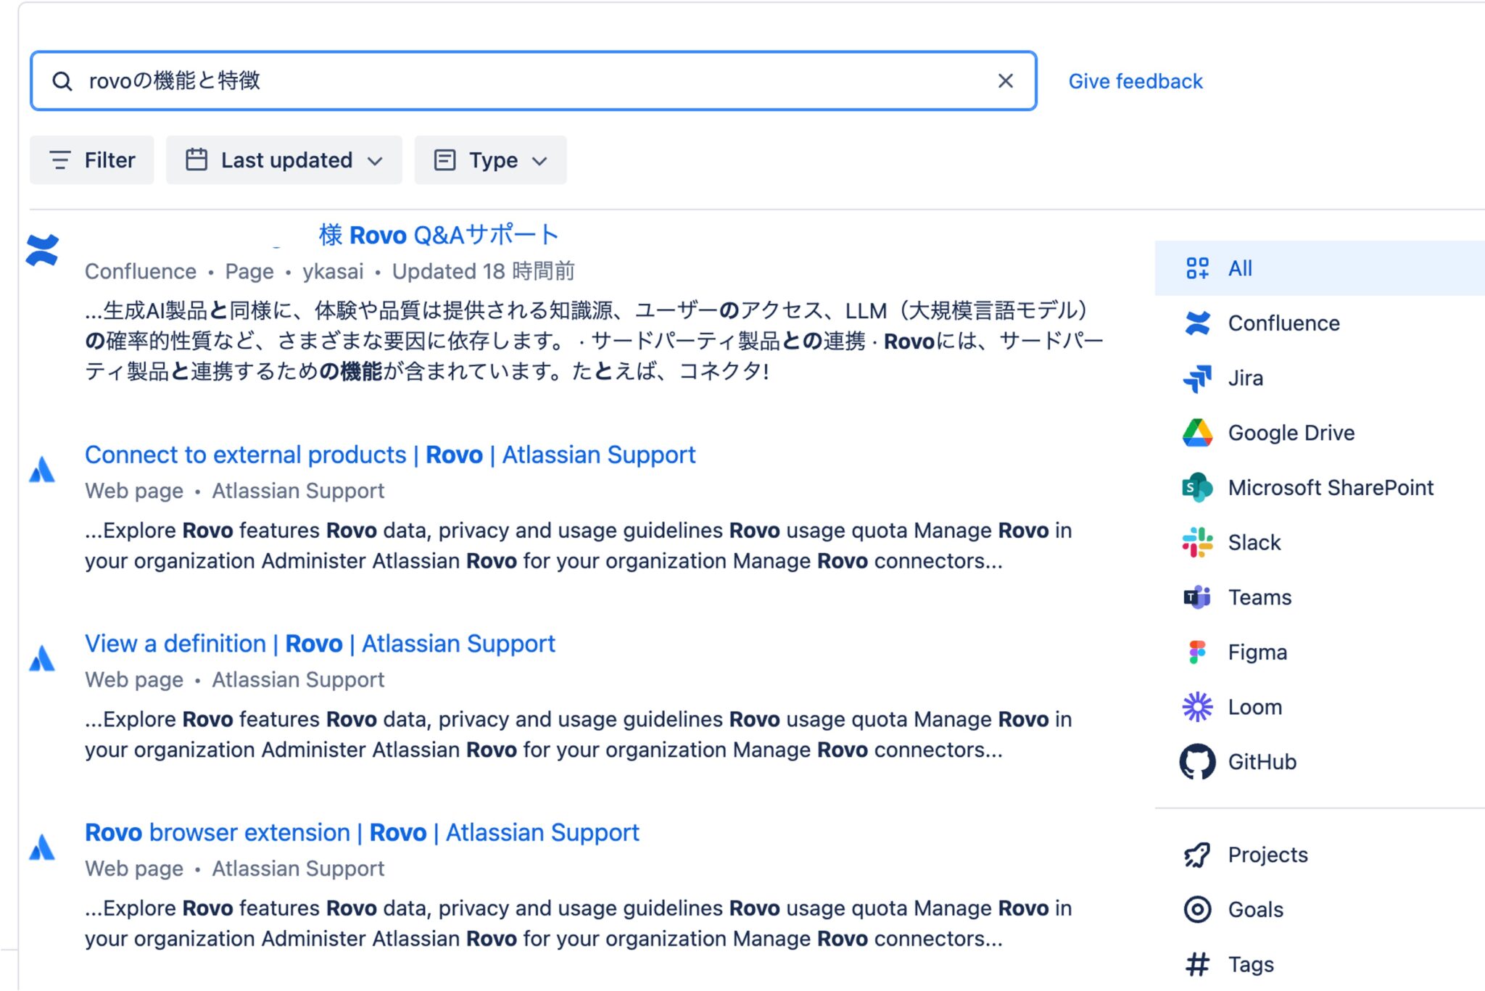Select the Projects section in sidebar
1485x991 pixels.
(1267, 854)
